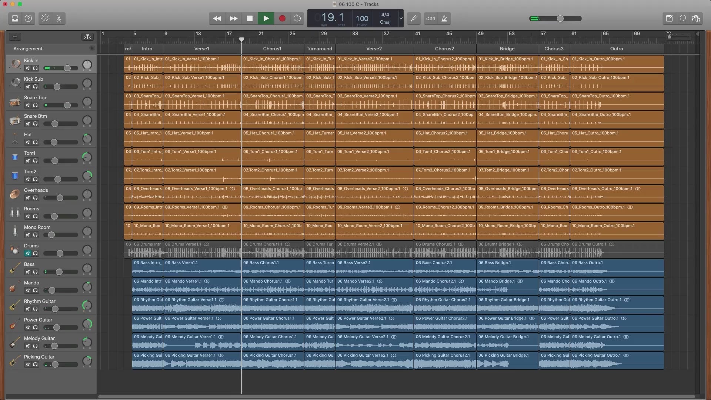Viewport: 711px width, 400px height.
Task: Select the Verse1 arrangement marker
Action: point(202,49)
